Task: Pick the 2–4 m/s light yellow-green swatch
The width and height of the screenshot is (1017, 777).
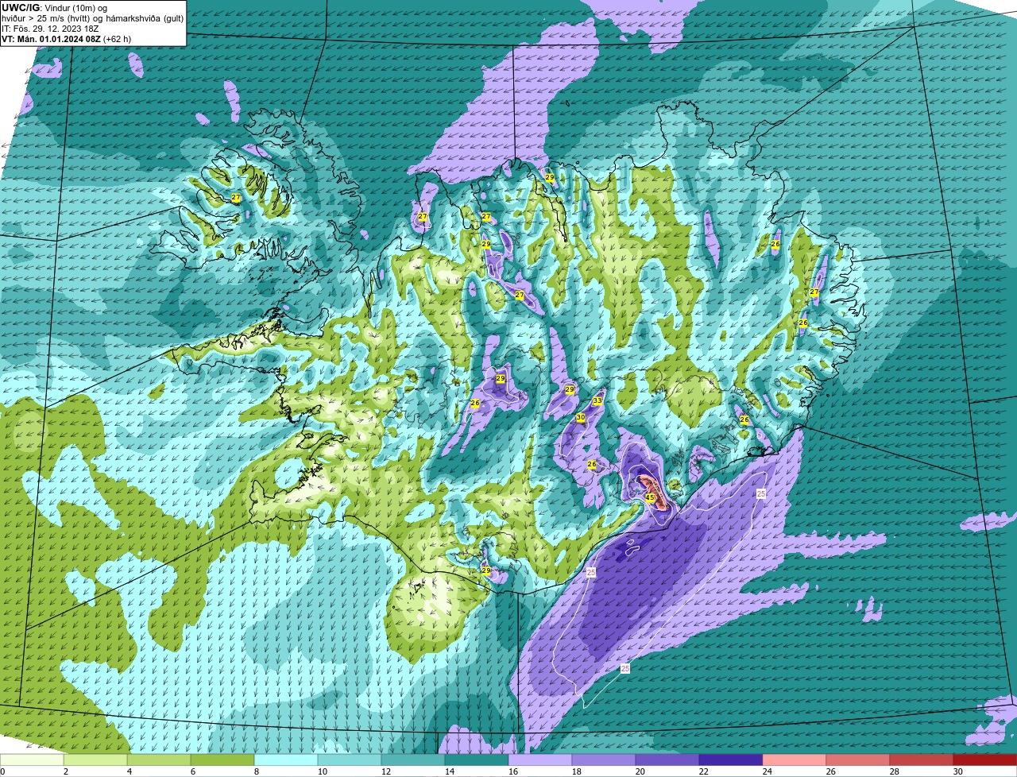Action: [x=95, y=760]
